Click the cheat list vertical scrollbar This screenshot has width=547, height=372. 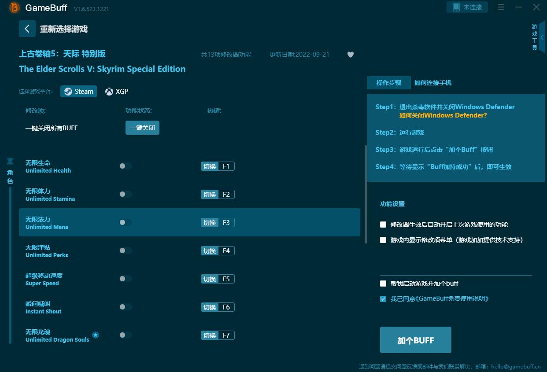(365, 195)
